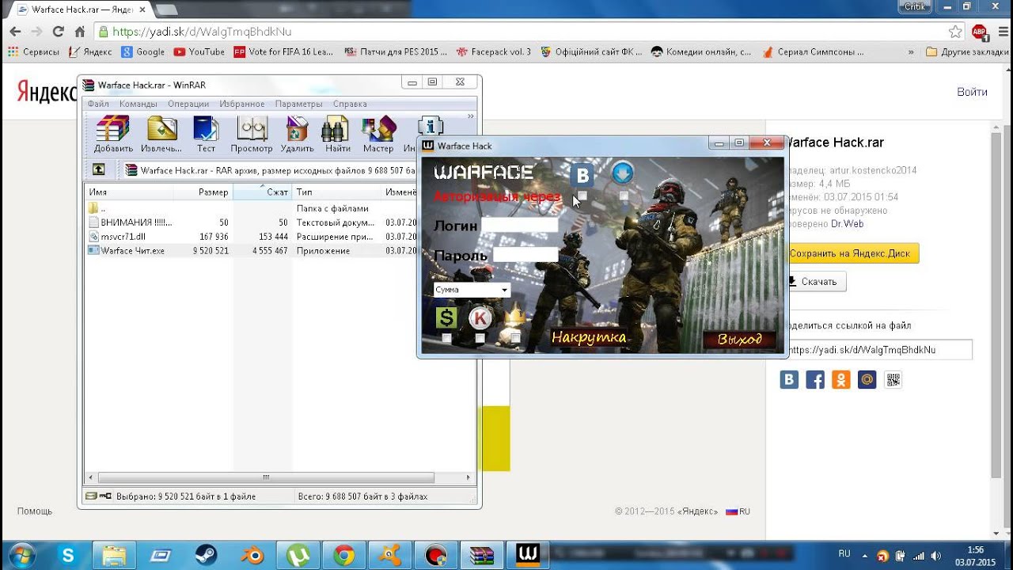
Task: Tick the checkbox under the VK logo
Action: pyautogui.click(x=582, y=196)
